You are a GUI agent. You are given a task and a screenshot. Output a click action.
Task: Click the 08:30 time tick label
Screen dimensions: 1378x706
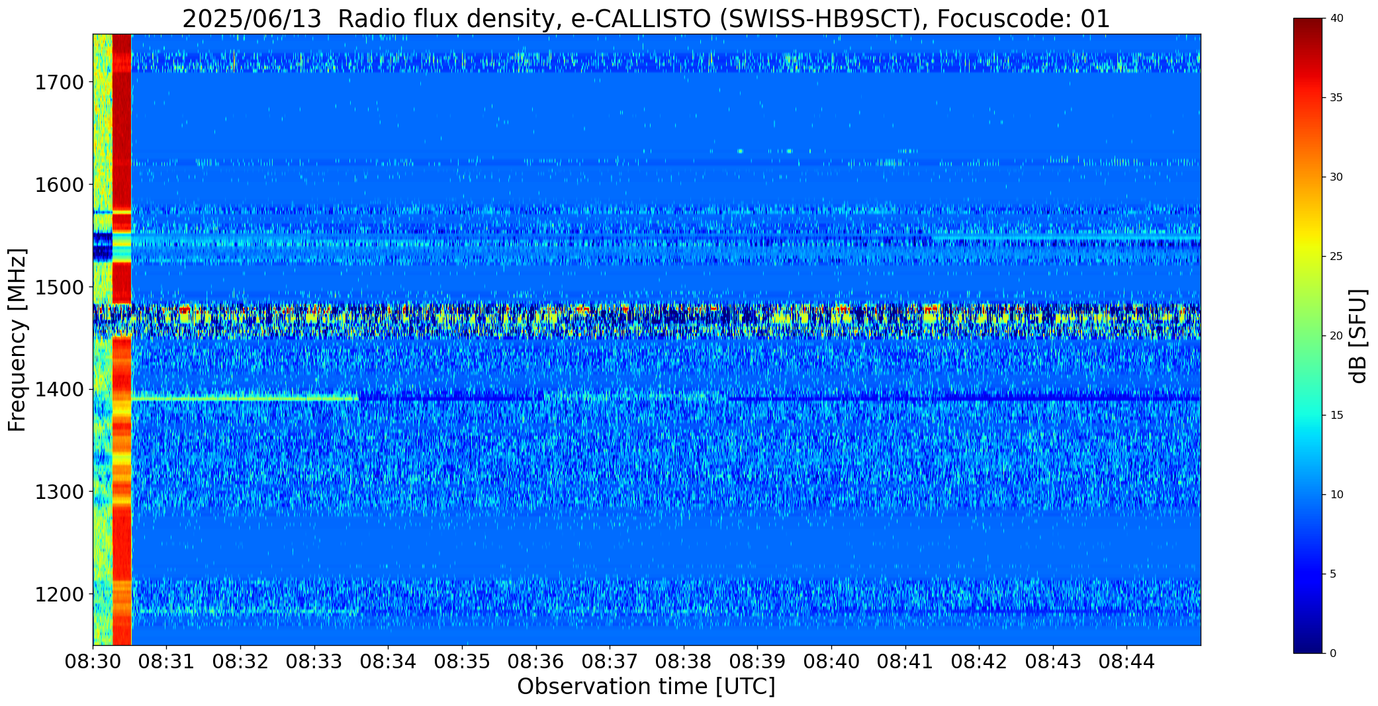(93, 662)
